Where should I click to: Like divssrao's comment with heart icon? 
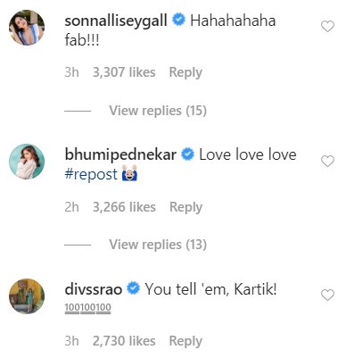(x=327, y=295)
